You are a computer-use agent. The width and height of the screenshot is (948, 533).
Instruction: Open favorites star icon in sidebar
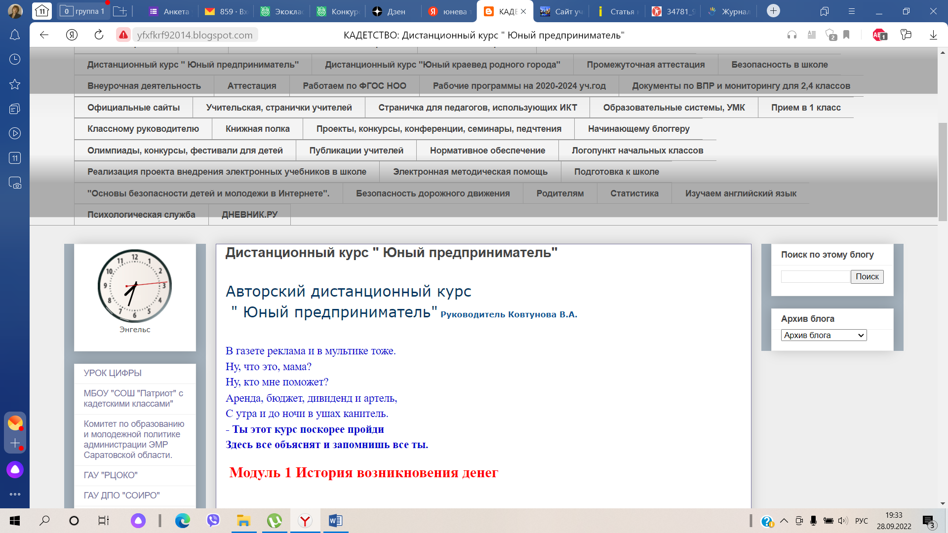click(15, 84)
